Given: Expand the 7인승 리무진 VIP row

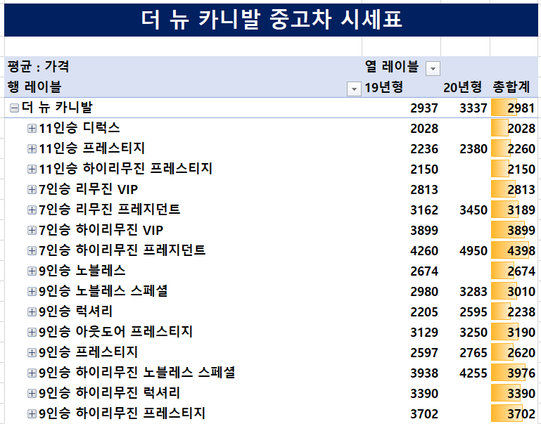Looking at the screenshot, I should tap(32, 189).
